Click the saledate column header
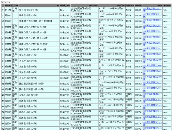Screen dimensions: 173x130 (139, 5)
